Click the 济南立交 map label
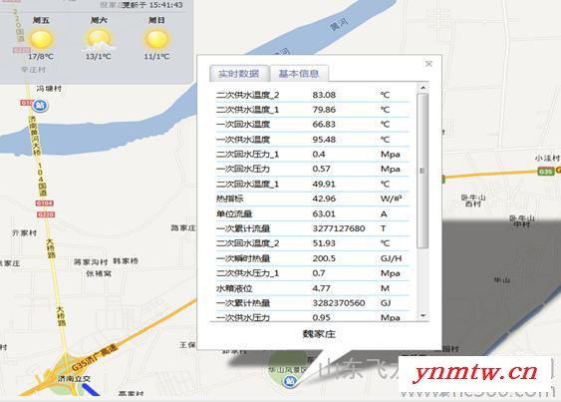The image size is (561, 402). (x=75, y=379)
